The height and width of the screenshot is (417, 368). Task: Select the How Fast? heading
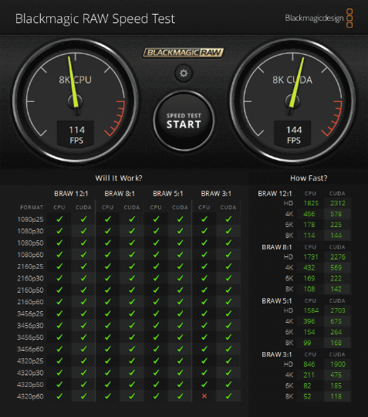(309, 178)
